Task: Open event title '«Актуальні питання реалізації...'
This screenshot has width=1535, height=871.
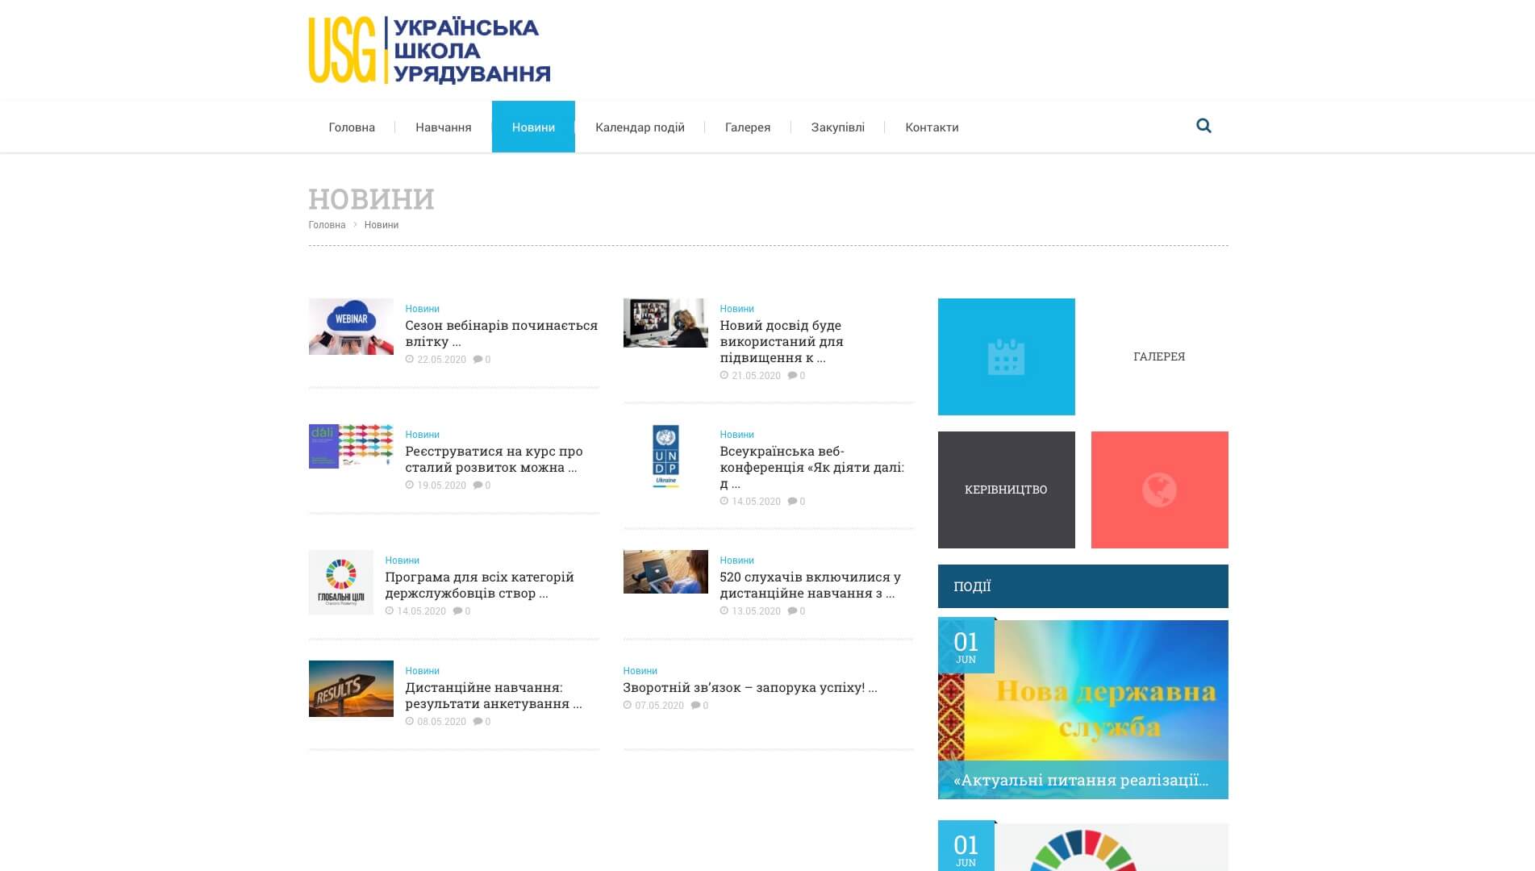Action: [x=1081, y=780]
